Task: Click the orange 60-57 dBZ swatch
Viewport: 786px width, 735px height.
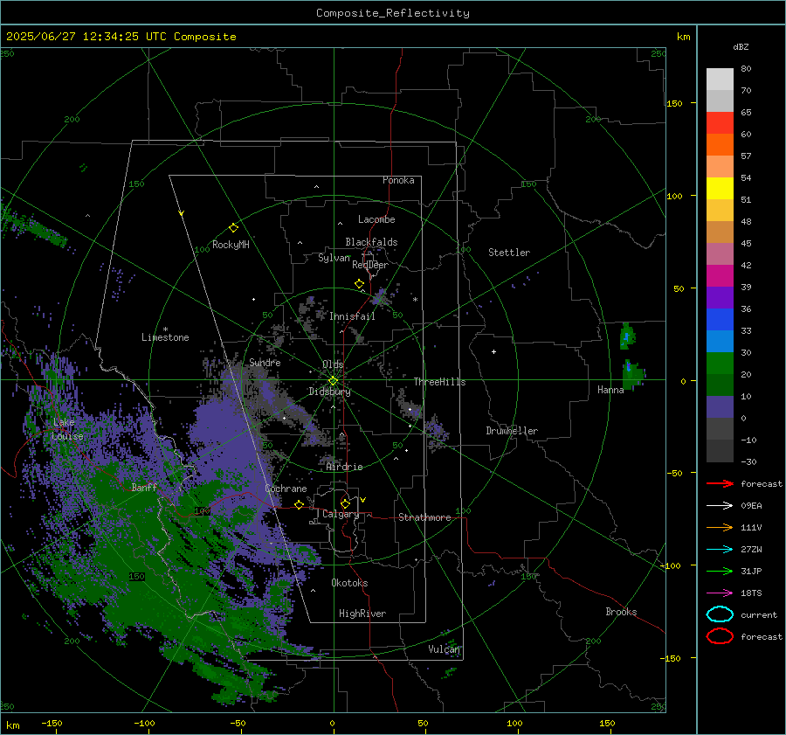Action: pyautogui.click(x=720, y=145)
